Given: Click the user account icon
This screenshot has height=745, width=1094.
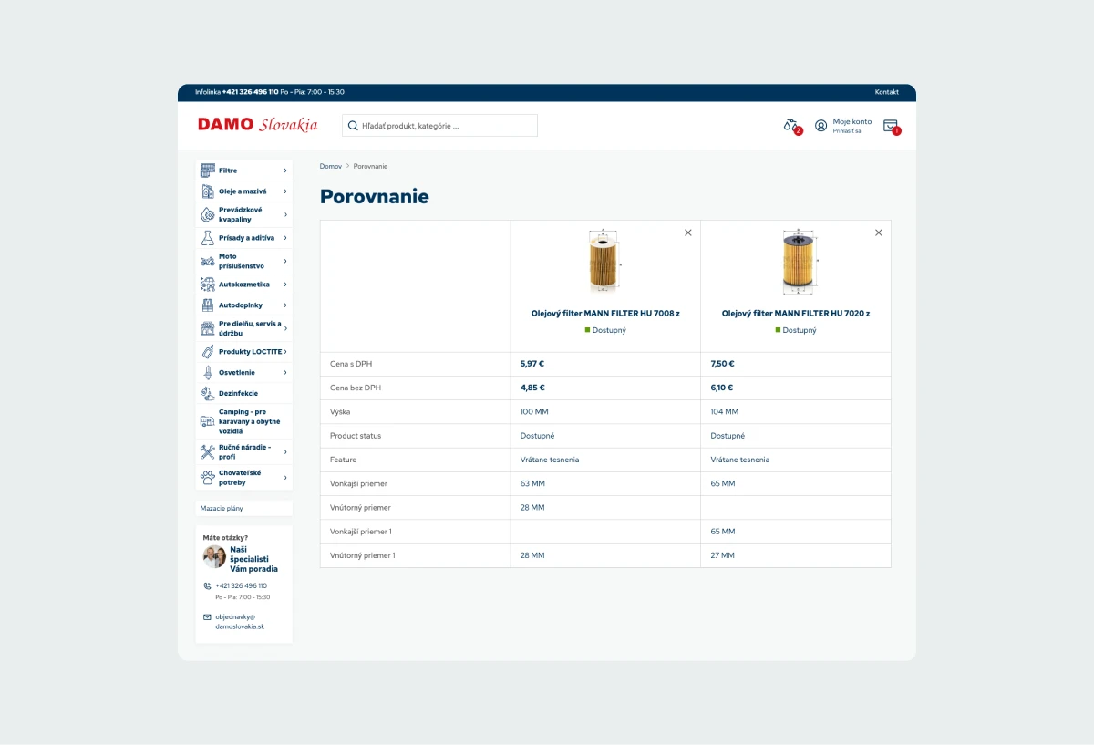Looking at the screenshot, I should click(x=820, y=126).
